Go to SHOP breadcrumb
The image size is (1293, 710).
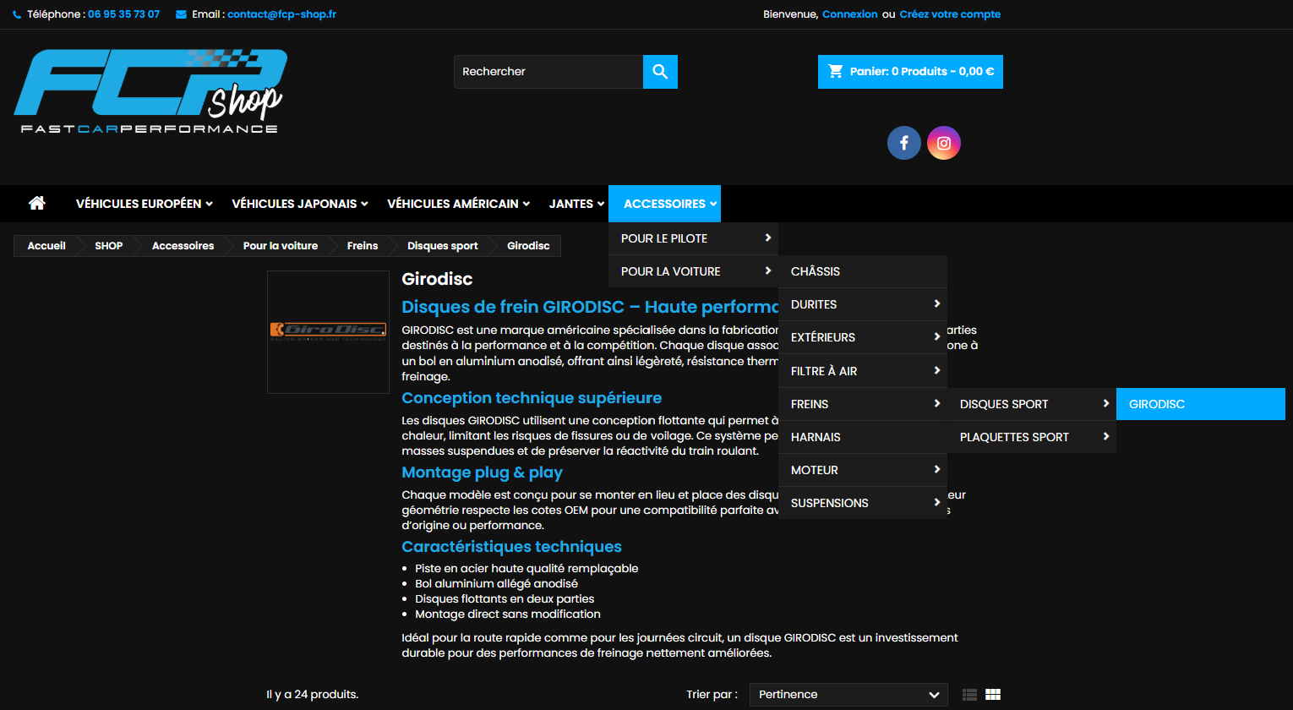click(109, 246)
